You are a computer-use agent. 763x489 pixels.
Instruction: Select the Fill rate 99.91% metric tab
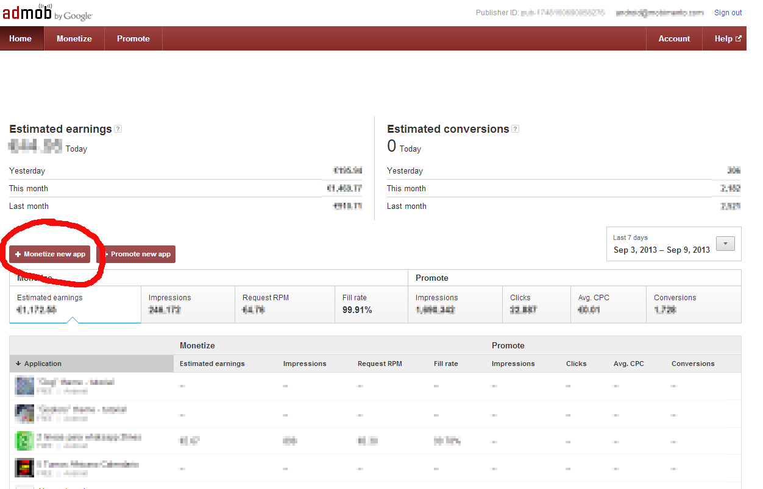pyautogui.click(x=371, y=304)
